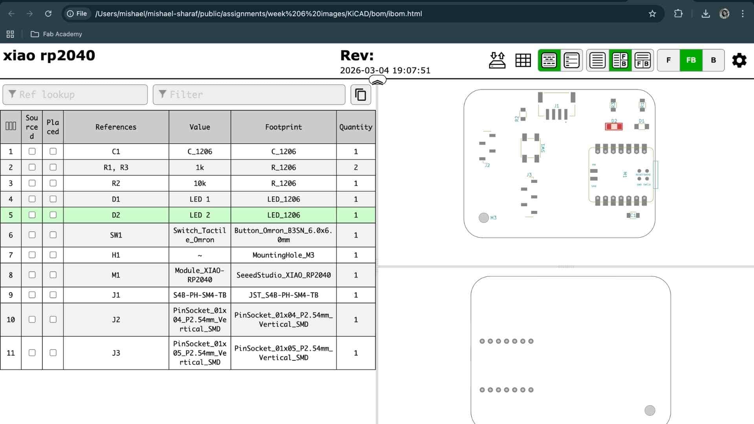Image resolution: width=754 pixels, height=424 pixels.
Task: Switch to grouped BOM view icon
Action: [549, 60]
